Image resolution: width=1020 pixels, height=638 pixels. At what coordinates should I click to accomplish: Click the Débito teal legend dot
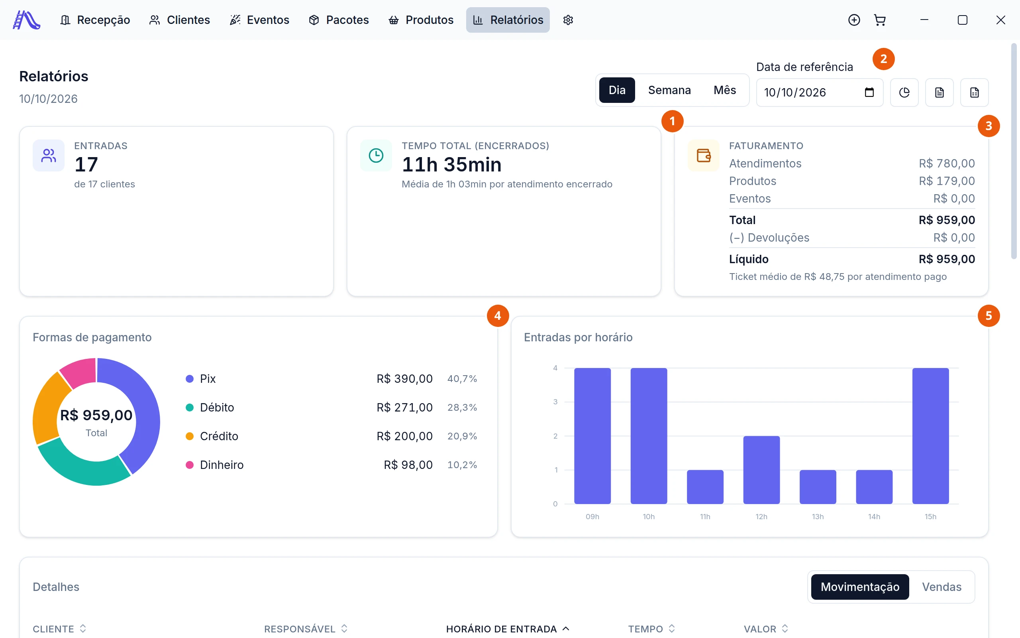click(x=190, y=408)
